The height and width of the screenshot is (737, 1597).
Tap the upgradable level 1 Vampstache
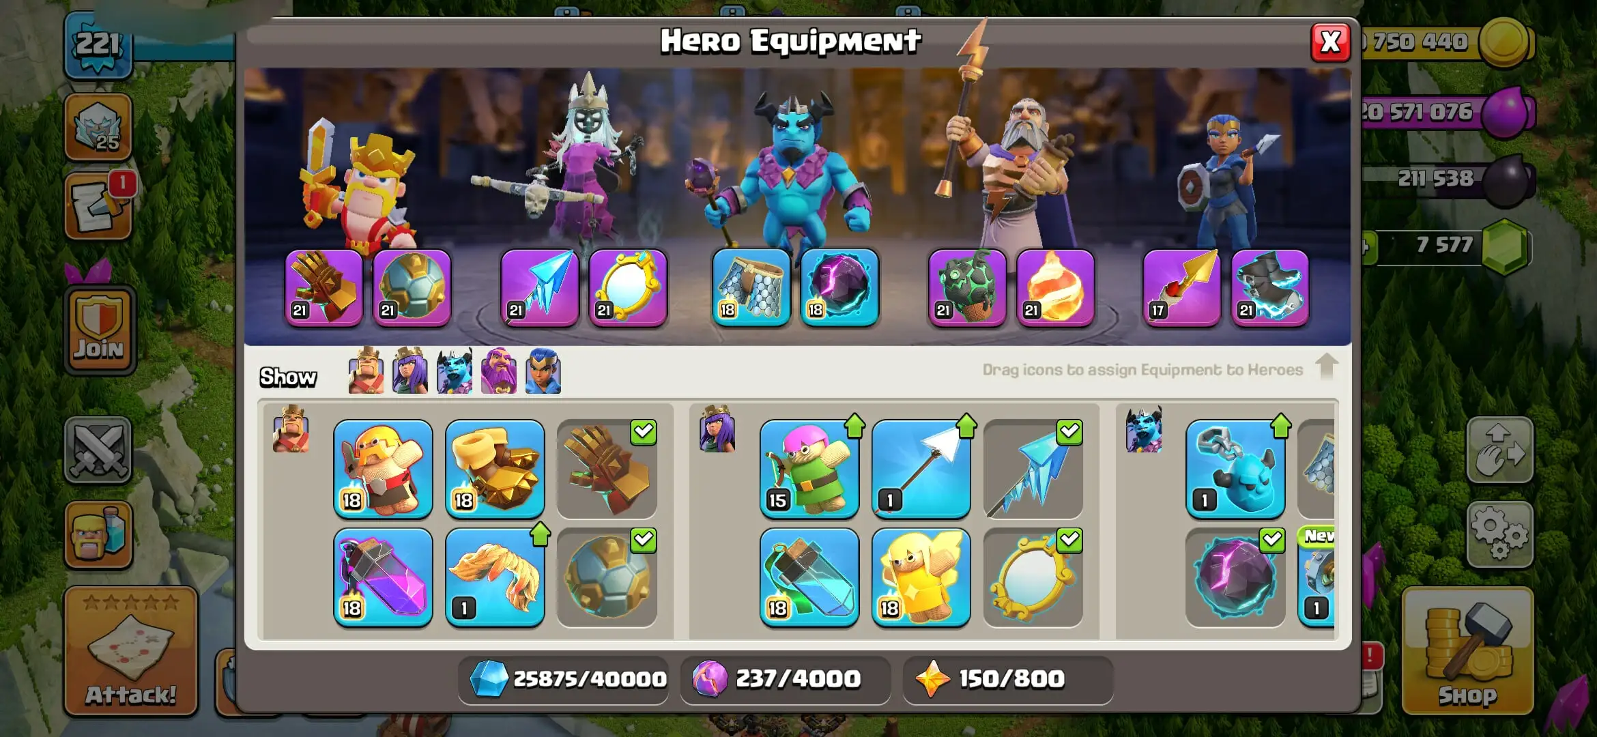tap(495, 577)
